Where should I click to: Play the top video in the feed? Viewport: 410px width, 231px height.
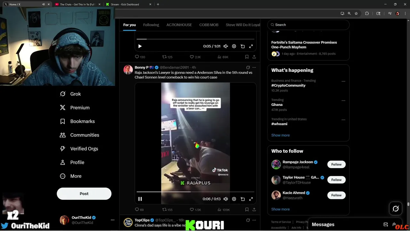point(140,46)
